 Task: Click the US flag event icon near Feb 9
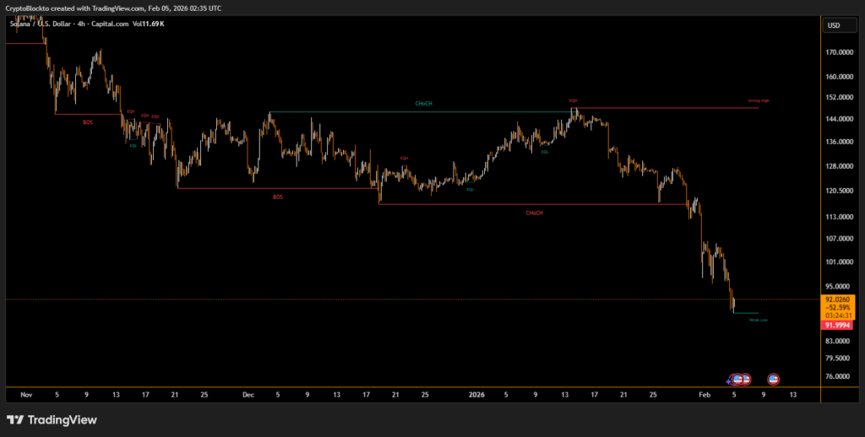point(772,380)
